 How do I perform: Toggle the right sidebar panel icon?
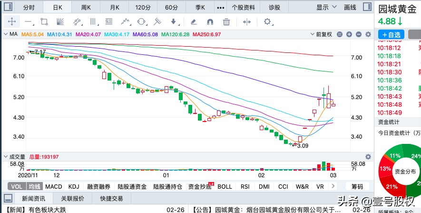point(366,7)
